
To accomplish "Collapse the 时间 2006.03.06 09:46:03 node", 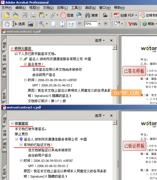I will pyautogui.click(x=25, y=80).
